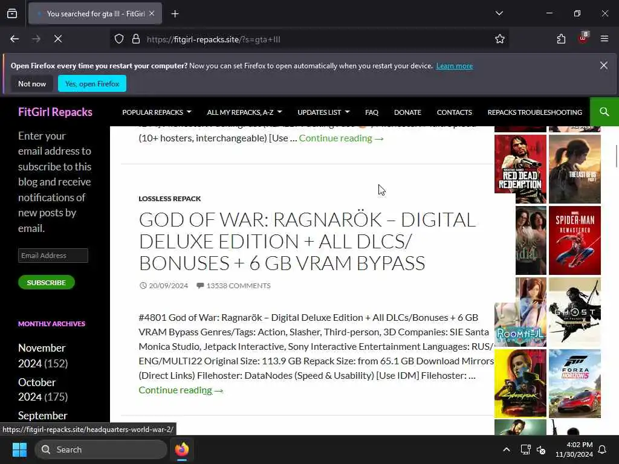Open Forza Horizon 5 cover thumbnail

coord(575,384)
